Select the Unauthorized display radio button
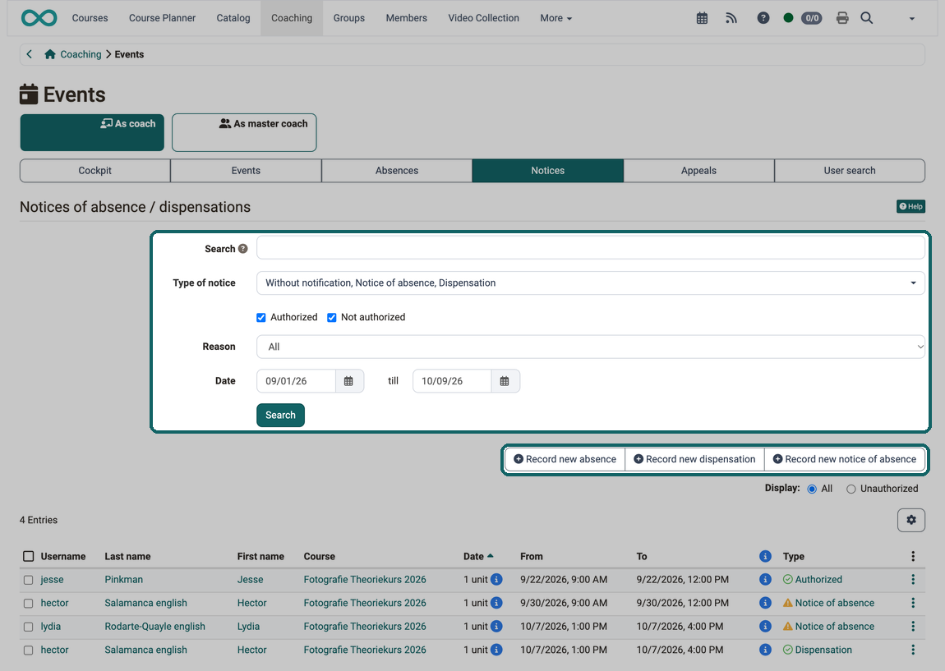The image size is (945, 671). 851,489
